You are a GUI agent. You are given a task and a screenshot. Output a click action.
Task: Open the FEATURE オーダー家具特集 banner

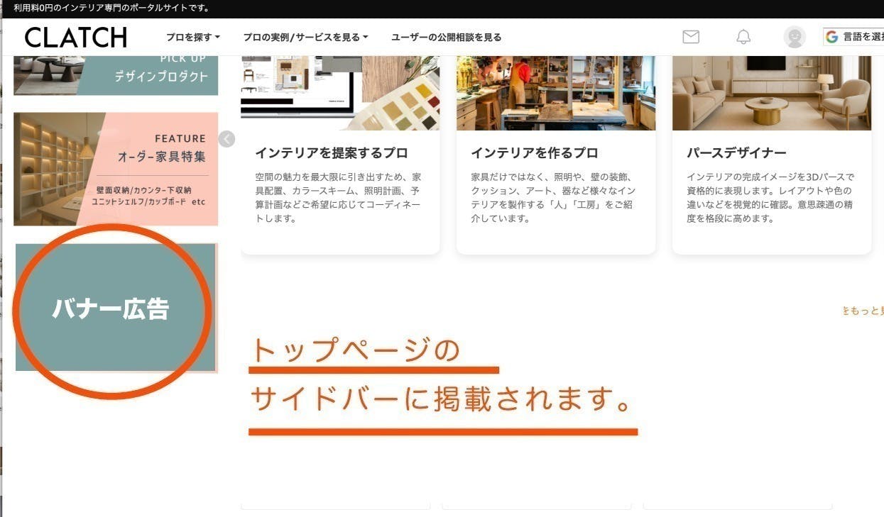pos(116,169)
